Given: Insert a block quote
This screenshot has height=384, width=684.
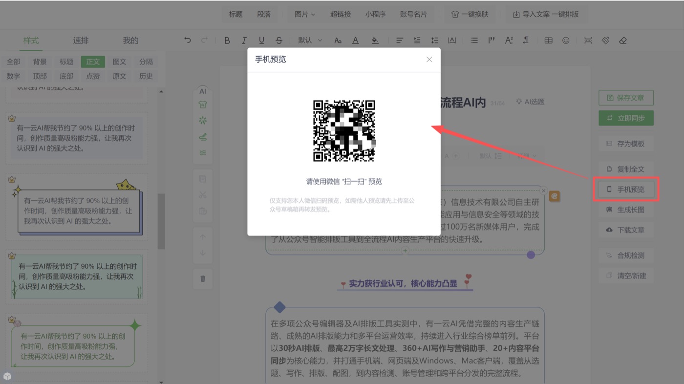Looking at the screenshot, I should click(492, 41).
